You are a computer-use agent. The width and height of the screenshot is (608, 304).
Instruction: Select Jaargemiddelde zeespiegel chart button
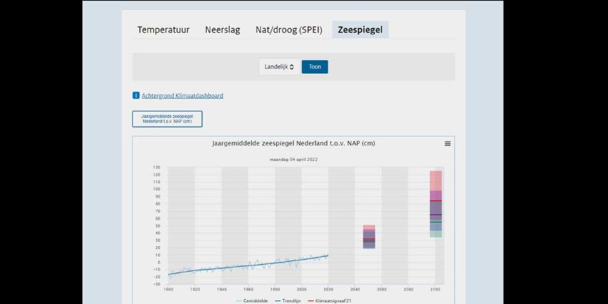167,119
